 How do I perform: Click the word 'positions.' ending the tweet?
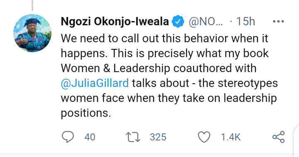point(86,113)
